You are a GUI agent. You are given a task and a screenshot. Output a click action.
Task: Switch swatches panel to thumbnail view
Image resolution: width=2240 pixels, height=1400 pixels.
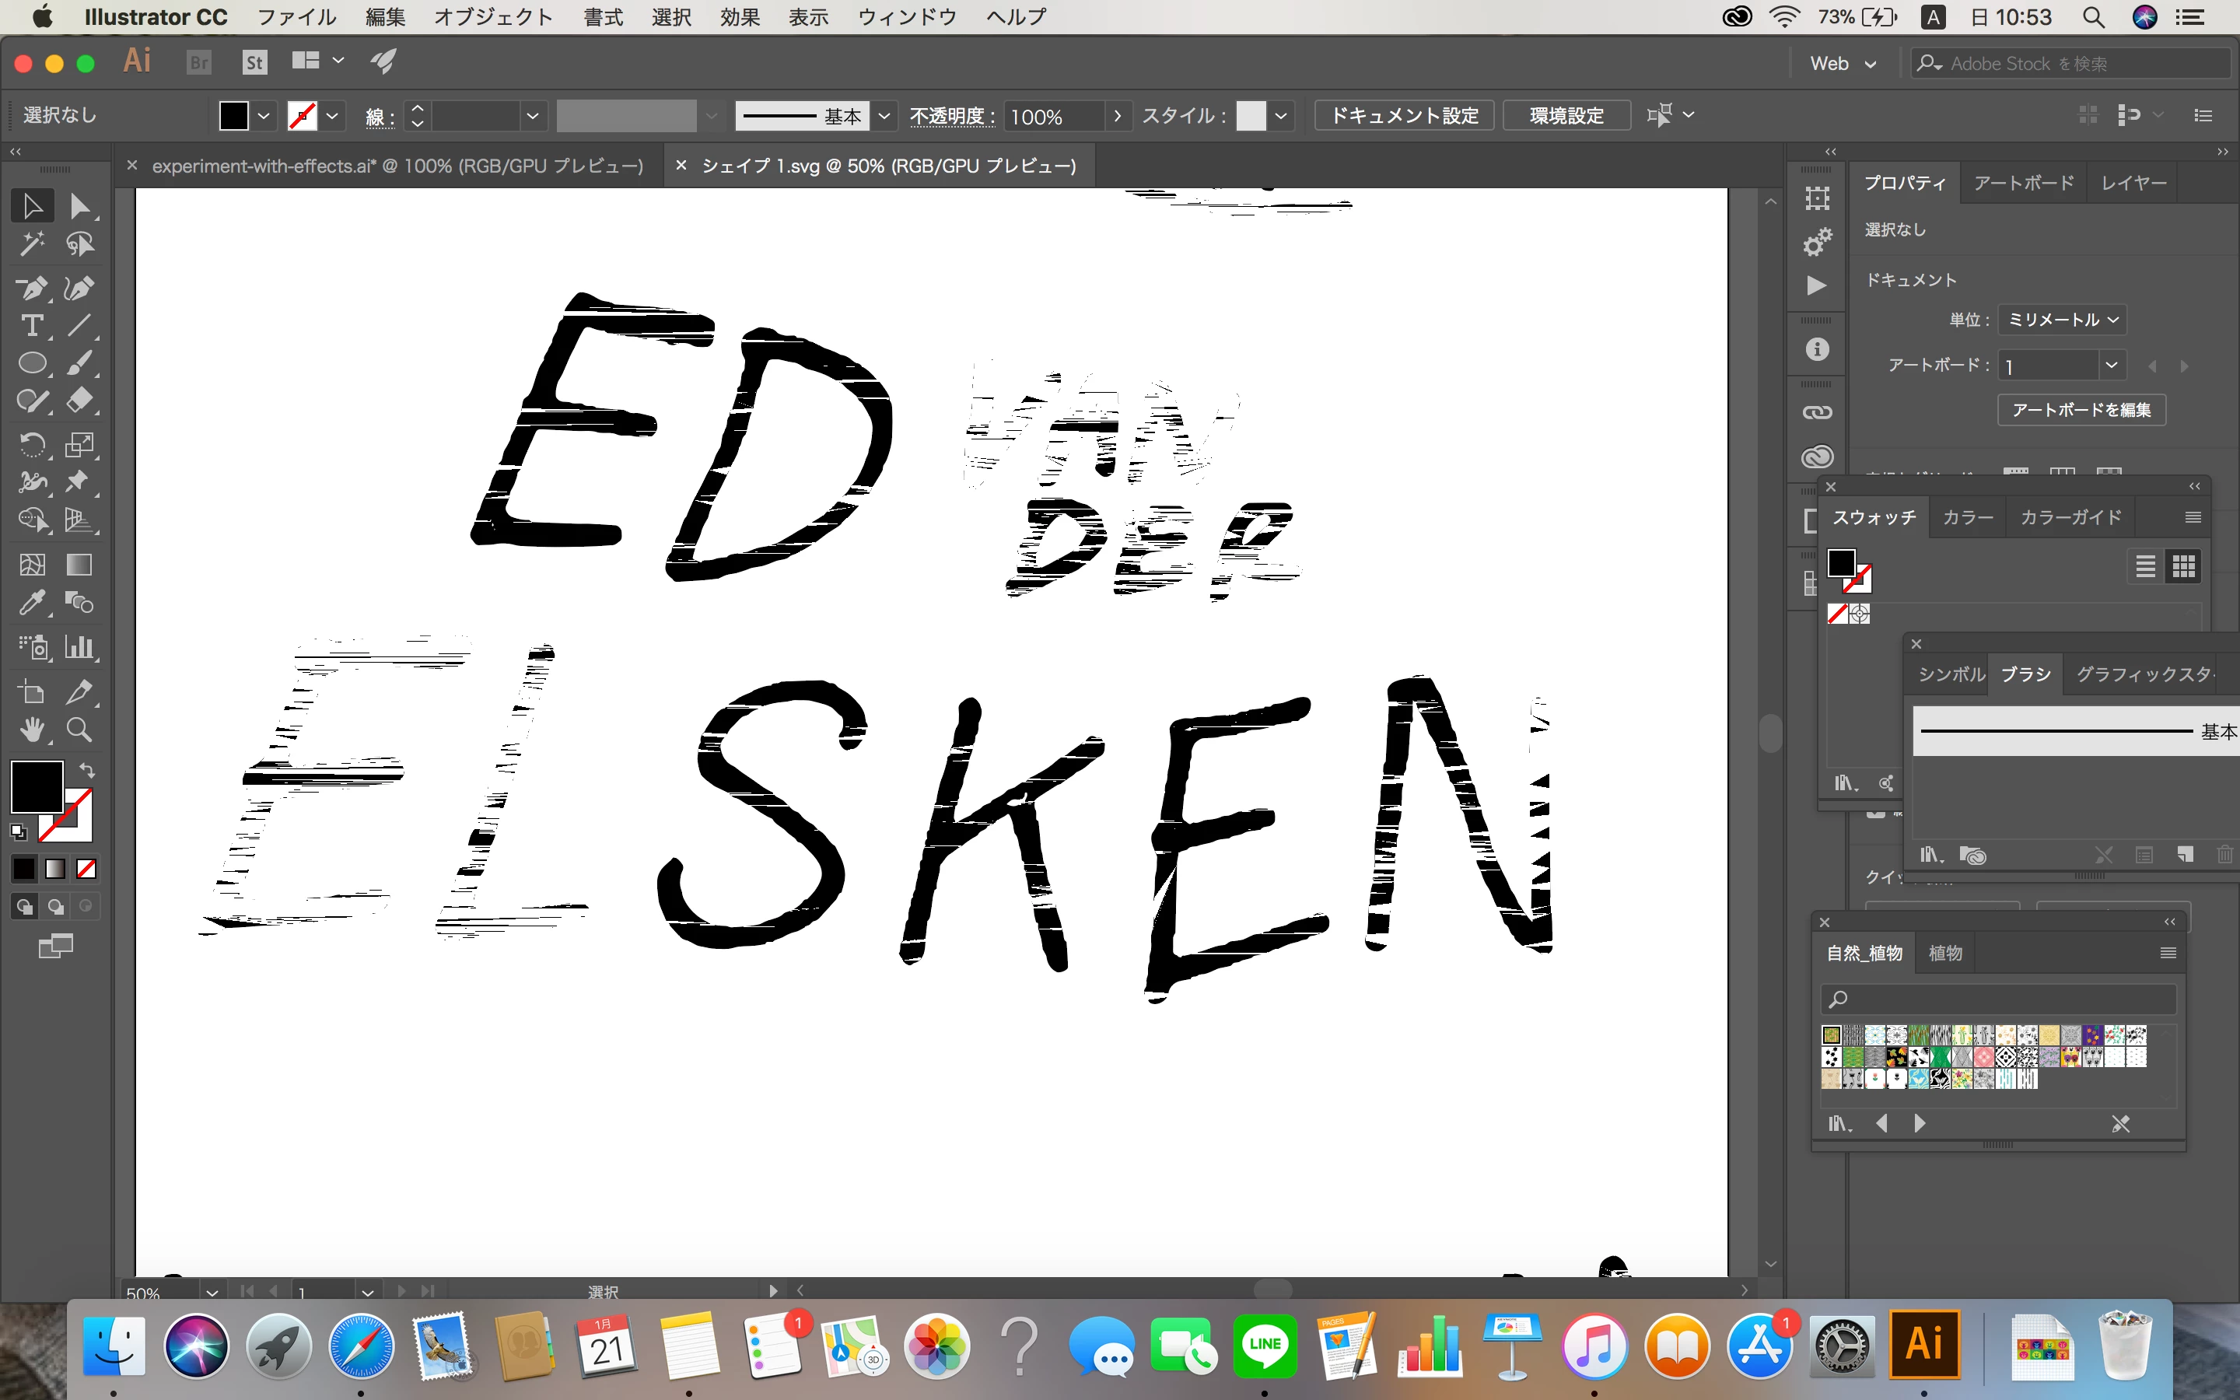coord(2183,565)
